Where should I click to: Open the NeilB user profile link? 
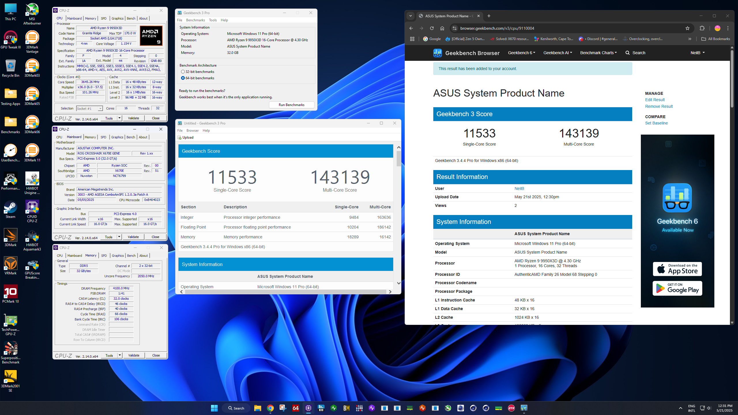coord(519,188)
